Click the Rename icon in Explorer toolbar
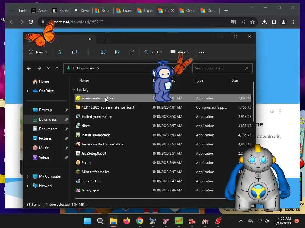This screenshot has width=305, height=228. point(103,52)
